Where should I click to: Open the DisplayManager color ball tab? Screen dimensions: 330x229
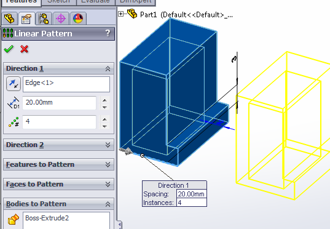click(78, 18)
